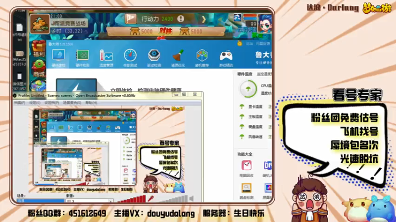Select the highlighted 场景 scene entry
396x222 pixels.
pos(41,201)
